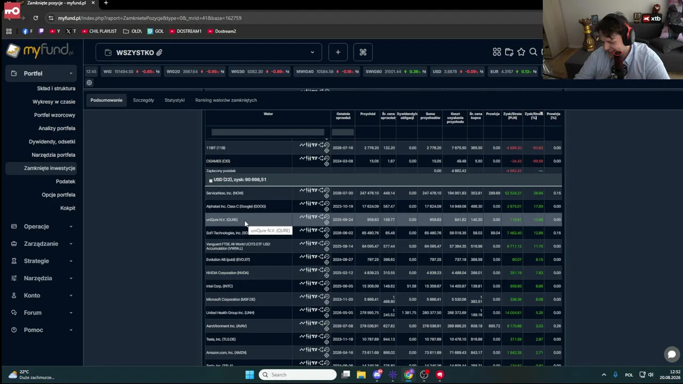This screenshot has height=384, width=683.
Task: Open CHIL PLAYLIST bookmark
Action: coord(99,31)
